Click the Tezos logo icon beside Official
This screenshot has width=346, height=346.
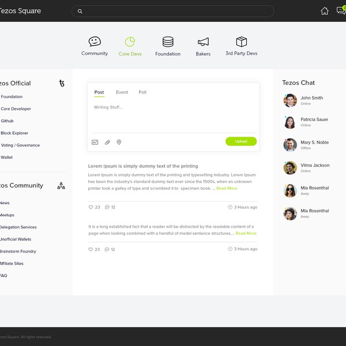point(62,83)
